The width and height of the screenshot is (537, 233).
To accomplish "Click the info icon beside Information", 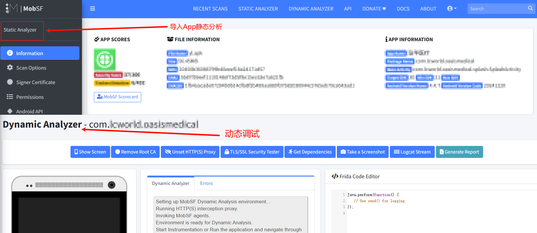I will pyautogui.click(x=10, y=53).
